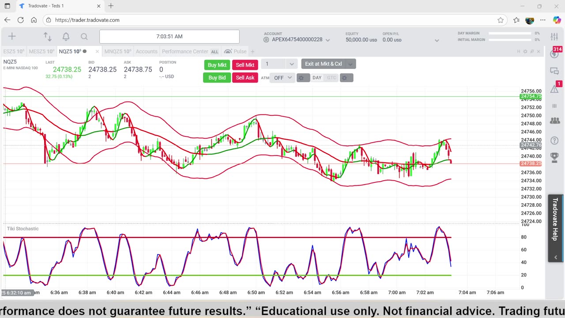
Task: Open browser home page
Action: [34, 20]
